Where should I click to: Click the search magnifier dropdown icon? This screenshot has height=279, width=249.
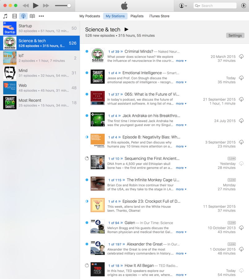pos(198,6)
